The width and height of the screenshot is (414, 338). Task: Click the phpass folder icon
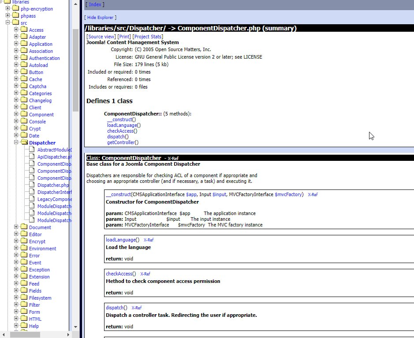(x=16, y=15)
